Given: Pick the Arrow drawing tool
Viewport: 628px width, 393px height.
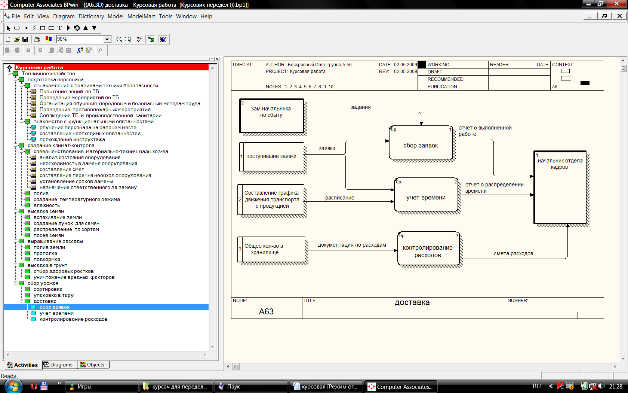Looking at the screenshot, I should pyautogui.click(x=25, y=28).
